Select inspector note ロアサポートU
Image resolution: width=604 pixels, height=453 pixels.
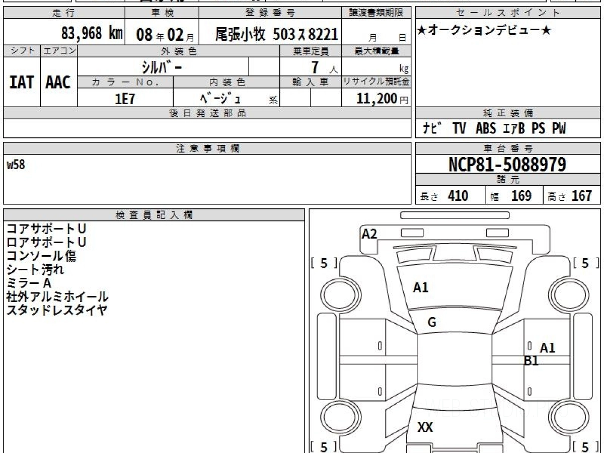[x=46, y=243]
